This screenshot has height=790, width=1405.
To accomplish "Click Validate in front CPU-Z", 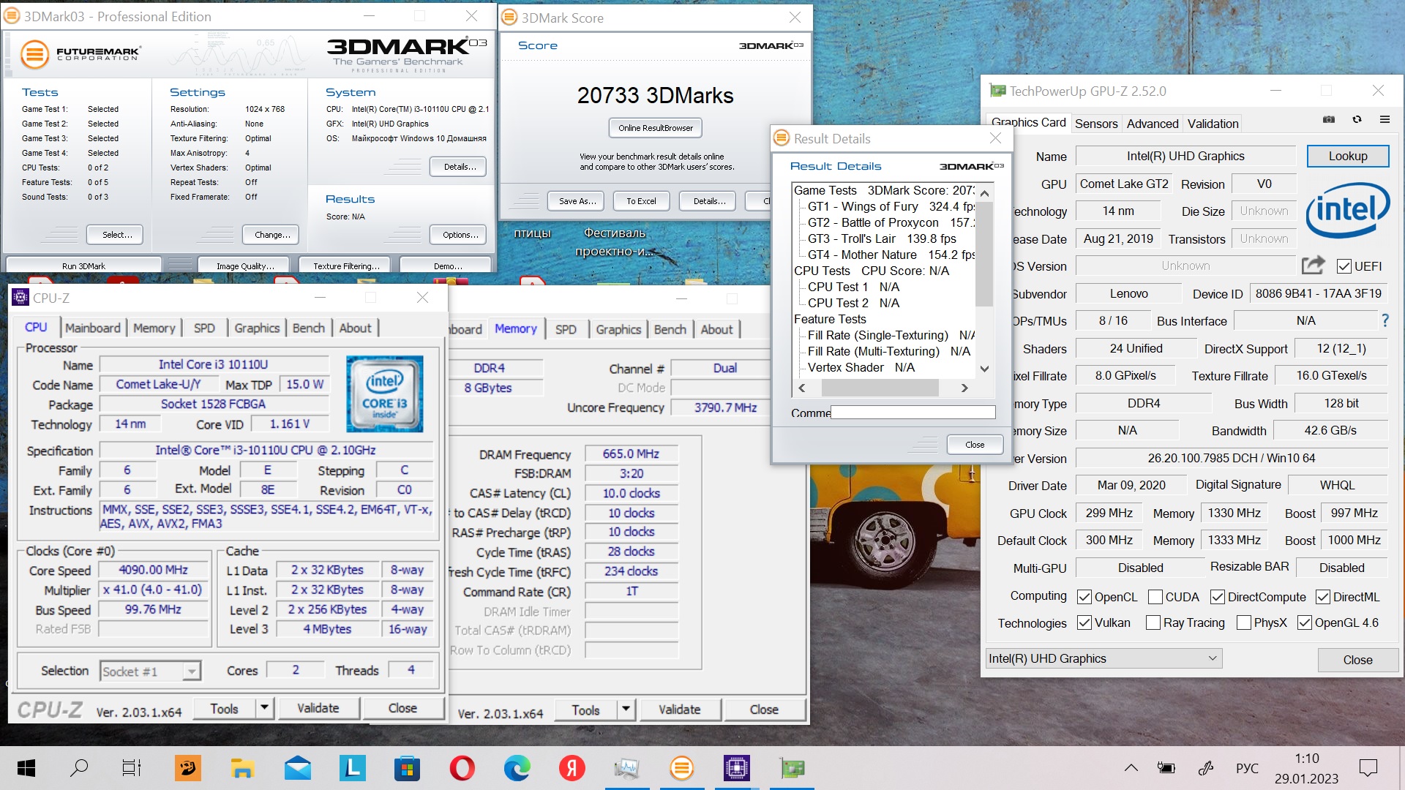I will click(318, 708).
